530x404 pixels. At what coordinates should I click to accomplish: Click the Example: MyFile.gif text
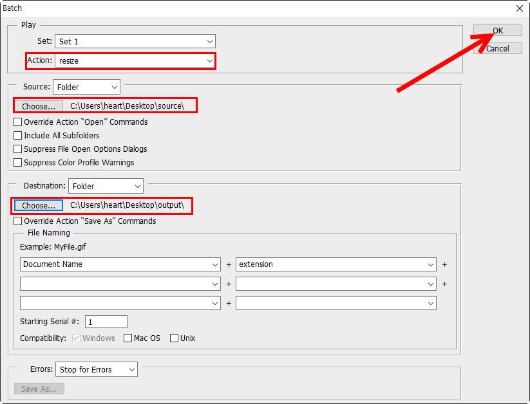(53, 247)
